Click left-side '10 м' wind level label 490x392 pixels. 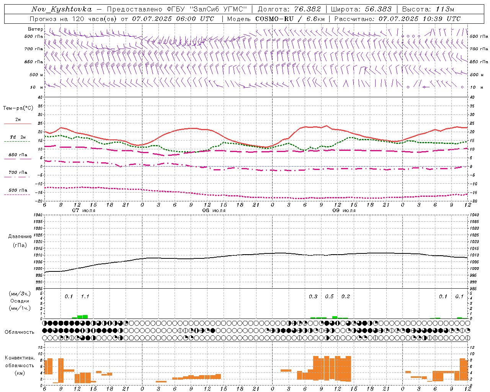[x=37, y=87]
